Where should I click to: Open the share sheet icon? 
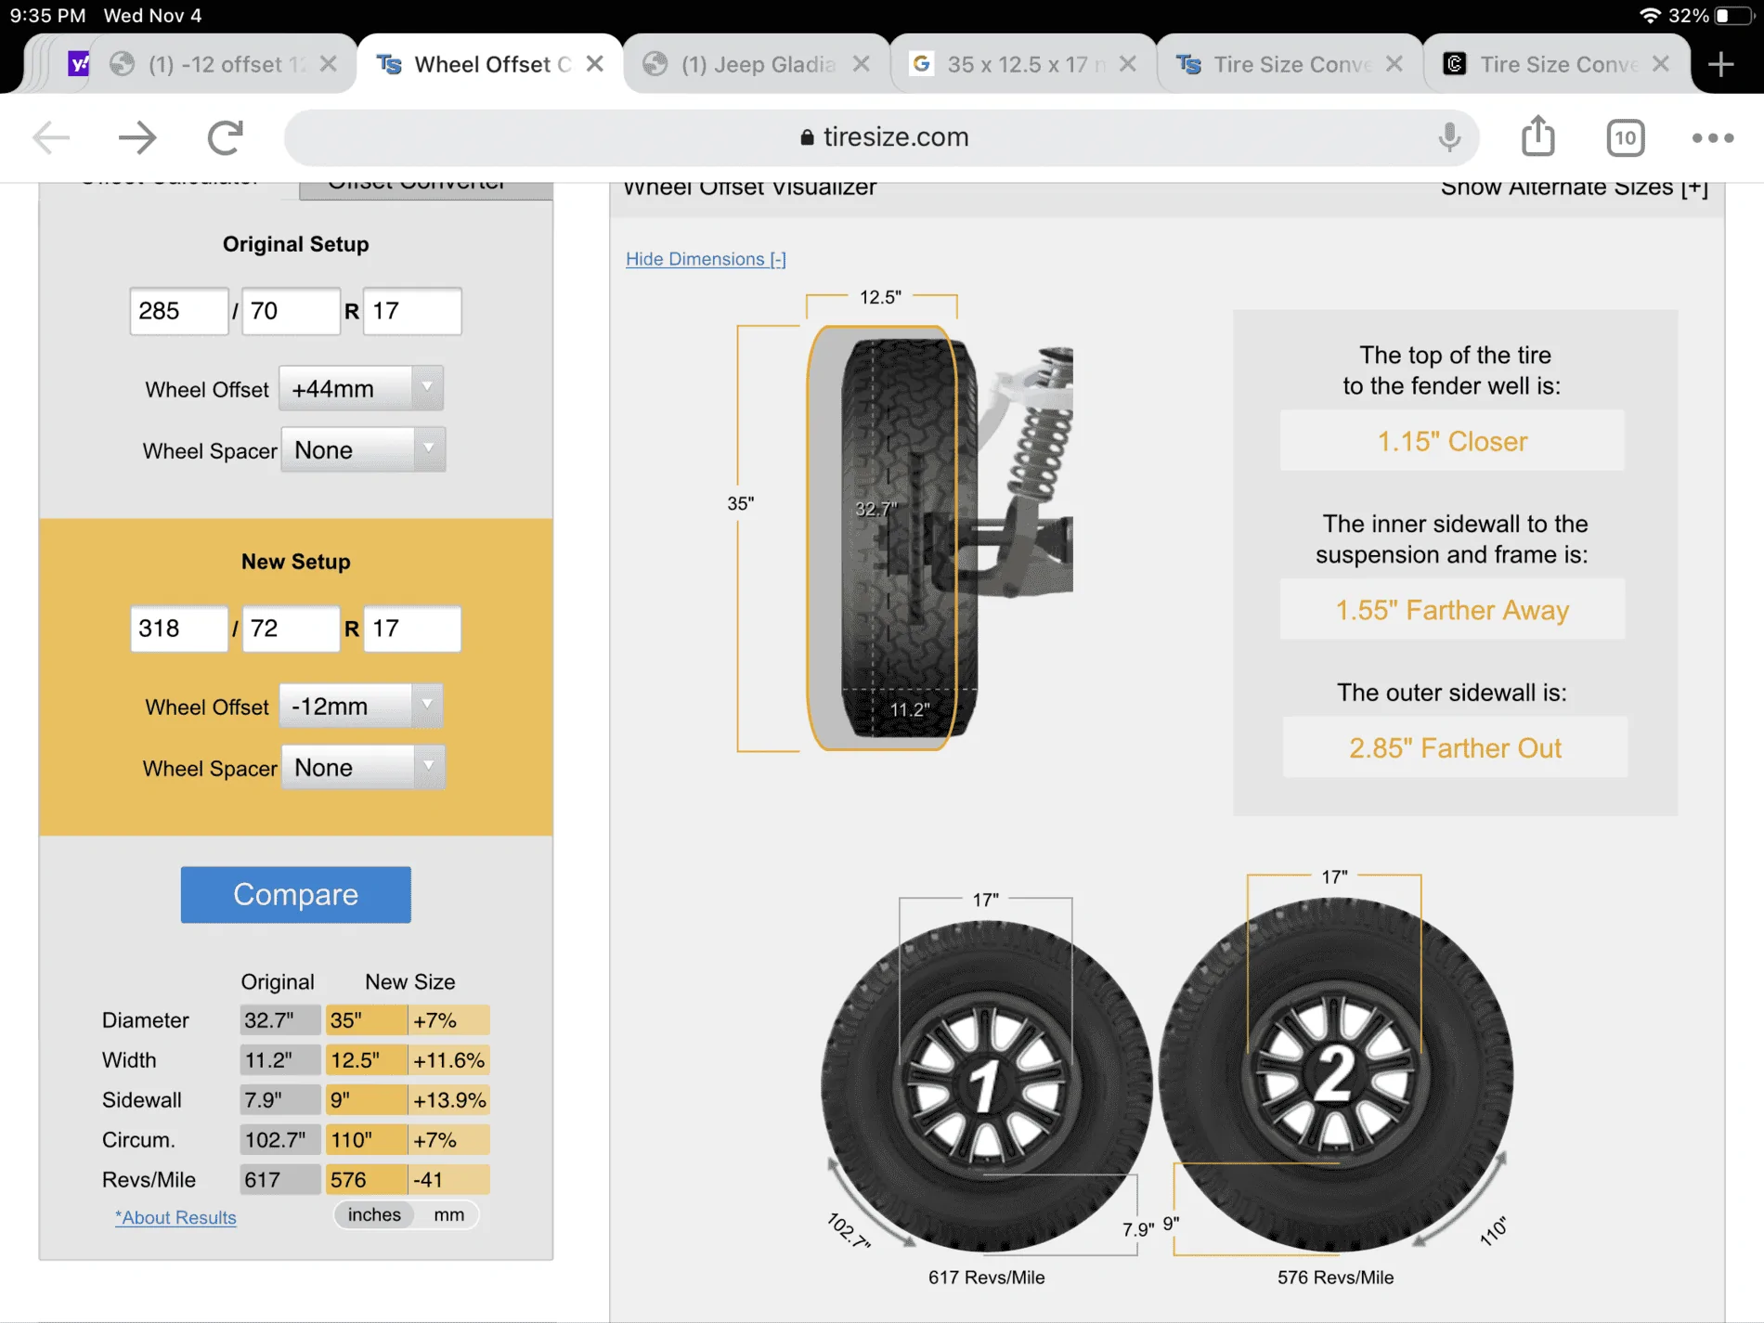1538,136
